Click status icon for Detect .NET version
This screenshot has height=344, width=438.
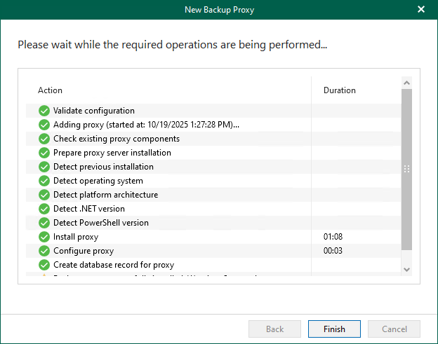tap(44, 209)
